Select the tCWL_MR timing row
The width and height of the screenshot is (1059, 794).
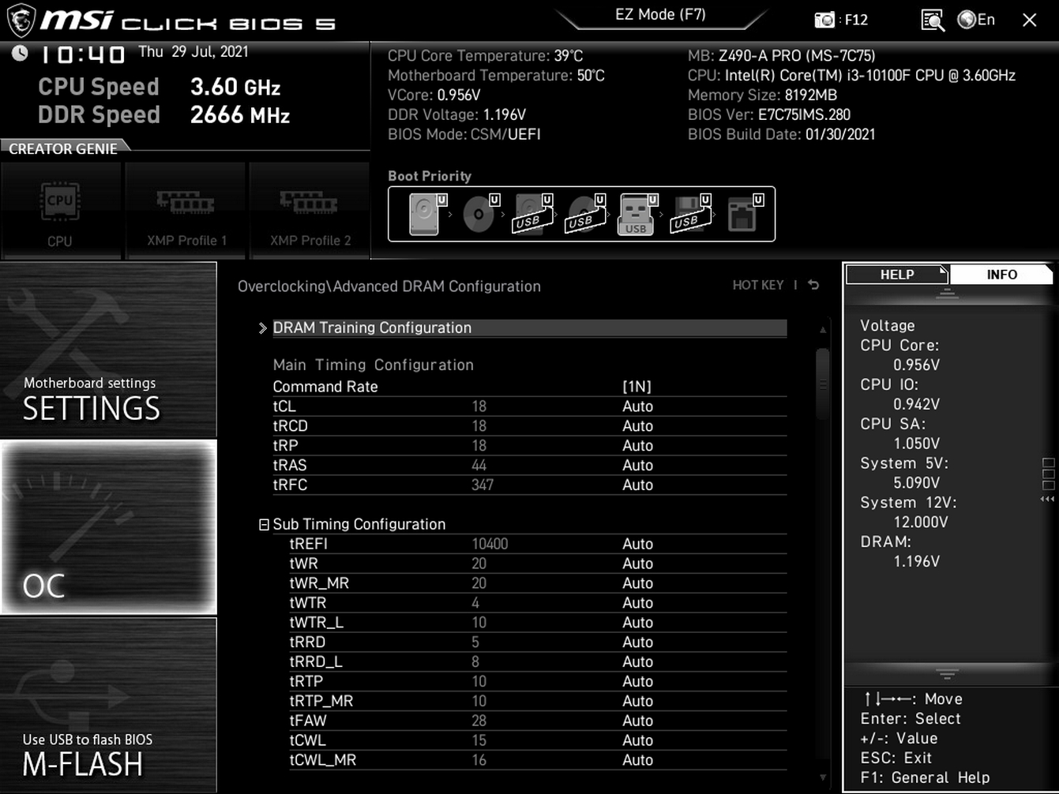click(538, 760)
